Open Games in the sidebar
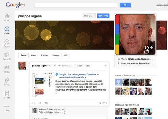This screenshot has width=168, height=119. click(x=7, y=95)
